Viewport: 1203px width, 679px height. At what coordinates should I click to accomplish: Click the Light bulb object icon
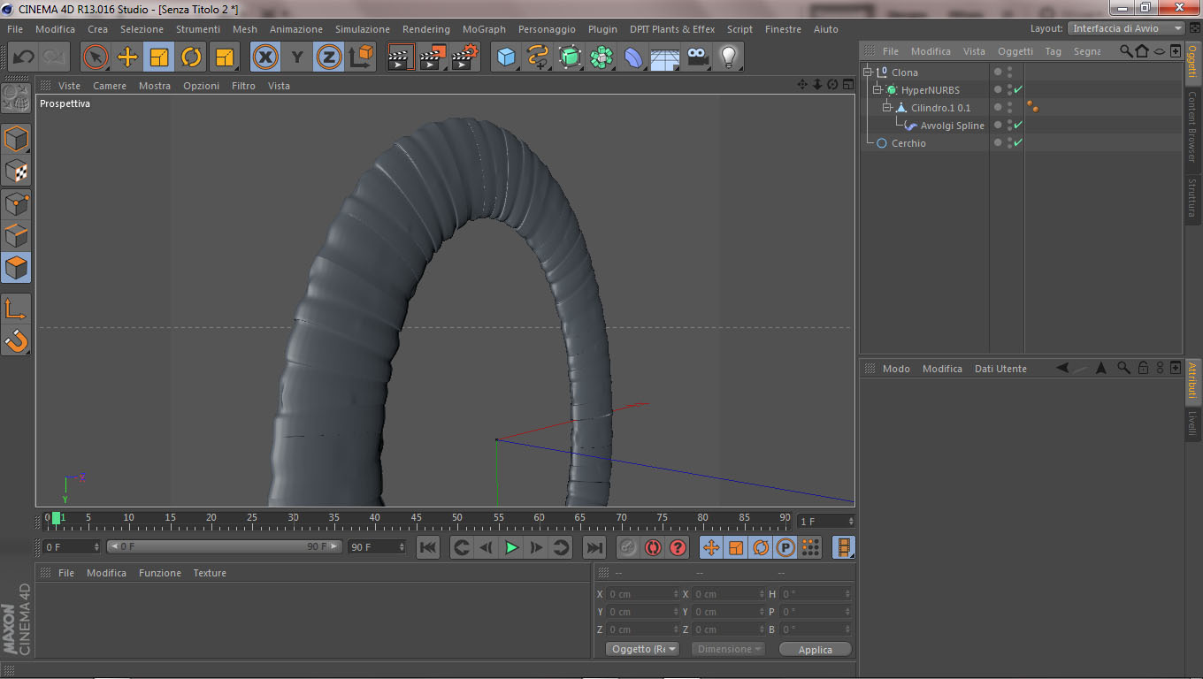[728, 57]
